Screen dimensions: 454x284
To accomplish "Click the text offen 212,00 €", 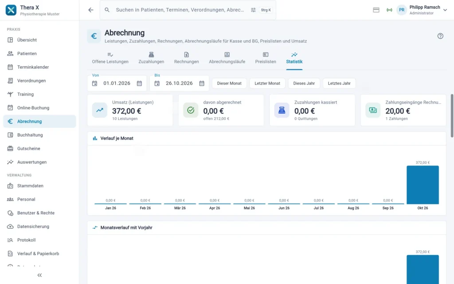I will click(216, 118).
